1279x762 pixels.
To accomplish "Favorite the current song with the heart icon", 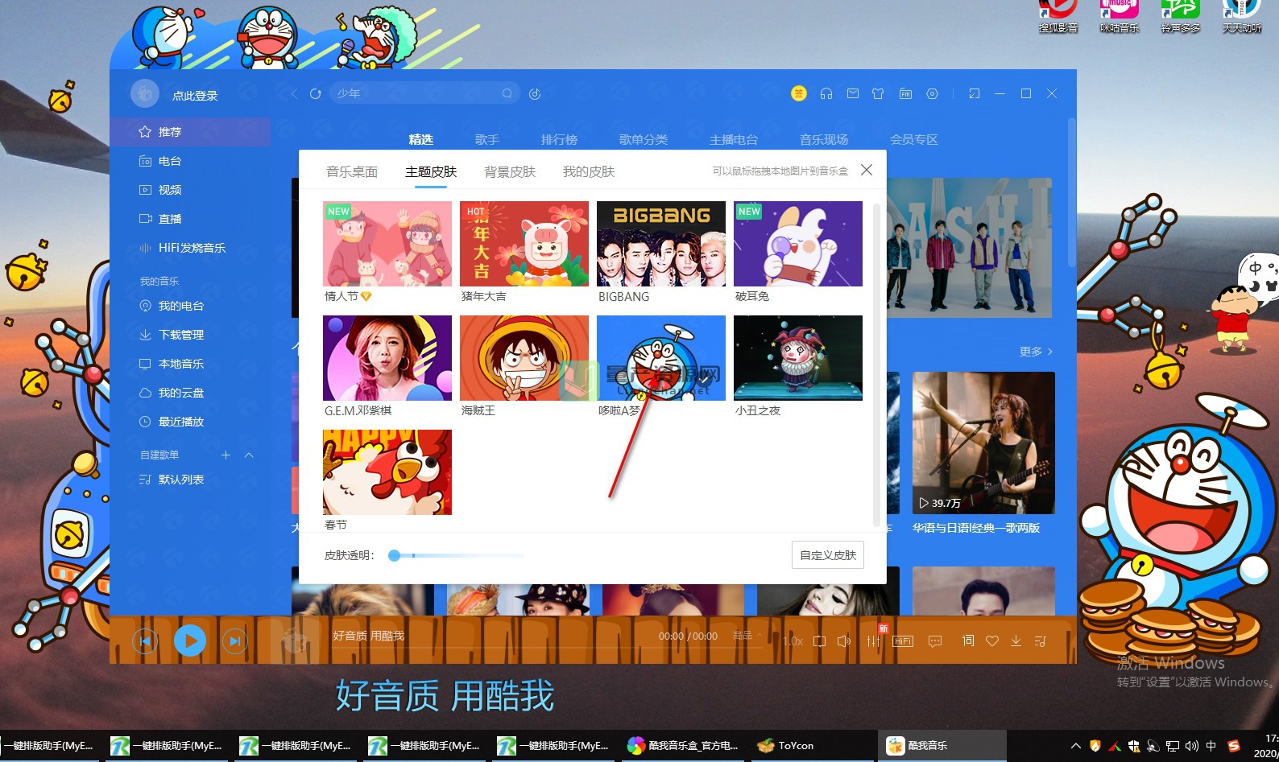I will (x=992, y=641).
